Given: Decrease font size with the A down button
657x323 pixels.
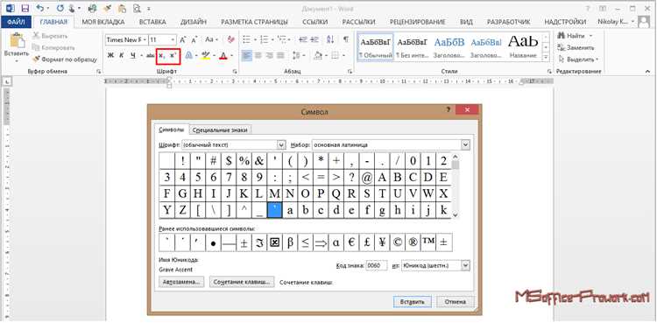Looking at the screenshot, I should pyautogui.click(x=194, y=39).
